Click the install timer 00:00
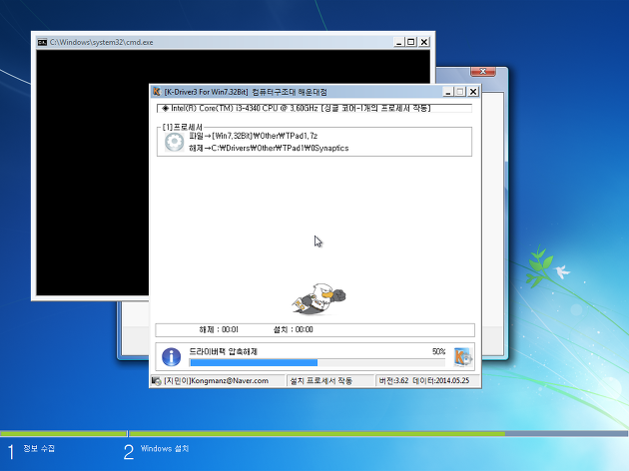Image resolution: width=629 pixels, height=471 pixels. tap(293, 329)
